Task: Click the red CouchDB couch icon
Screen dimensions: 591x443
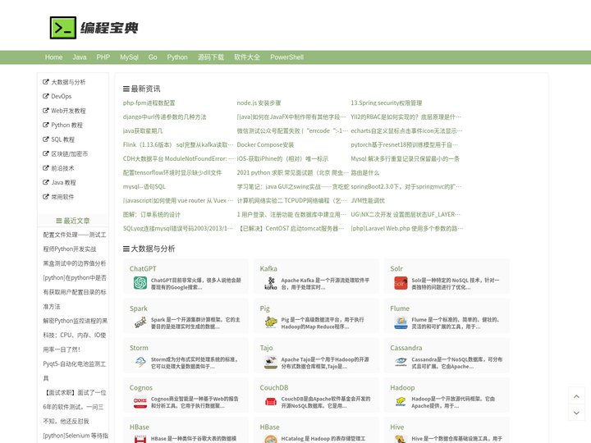Action: tap(271, 401)
